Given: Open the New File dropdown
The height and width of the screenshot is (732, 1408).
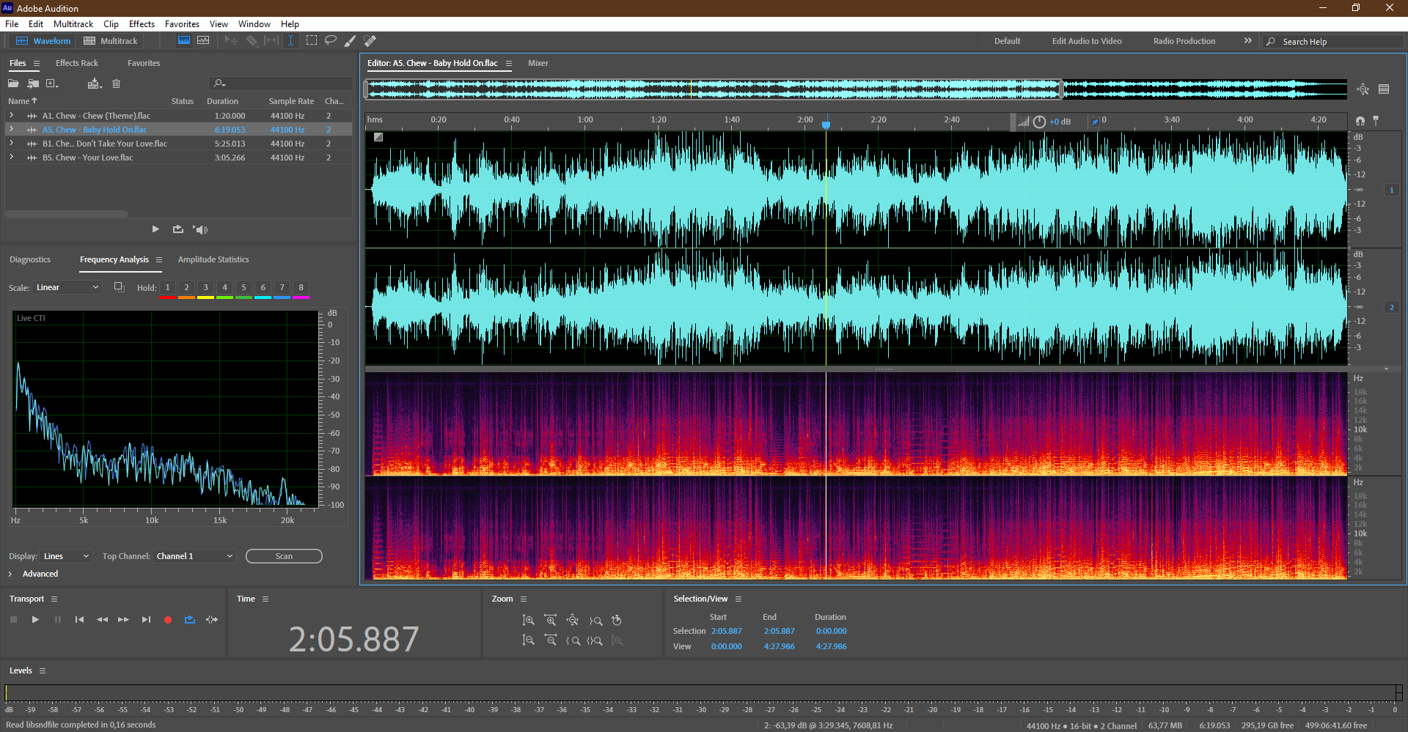Looking at the screenshot, I should 52,84.
